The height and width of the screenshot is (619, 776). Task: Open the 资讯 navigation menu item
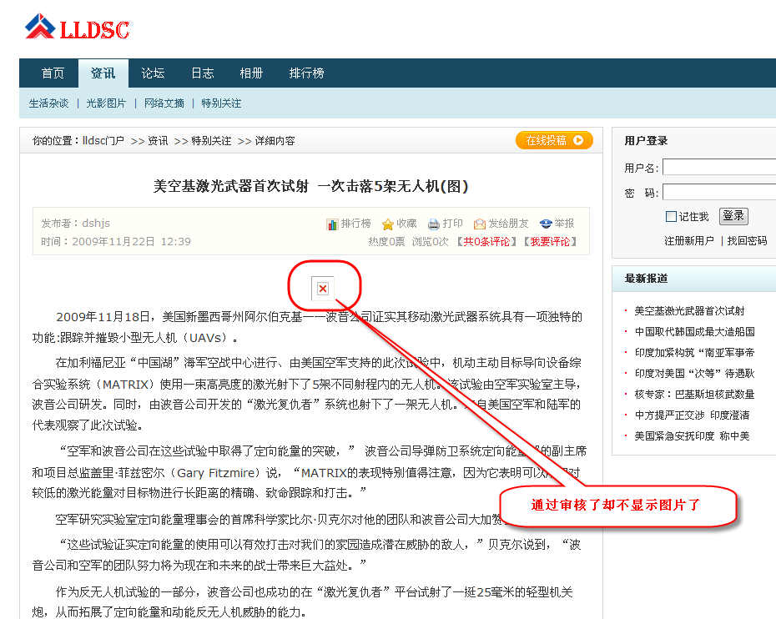[x=103, y=73]
